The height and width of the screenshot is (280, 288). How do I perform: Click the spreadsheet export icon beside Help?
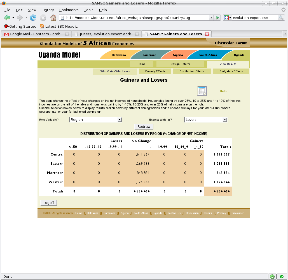[x=202, y=91]
